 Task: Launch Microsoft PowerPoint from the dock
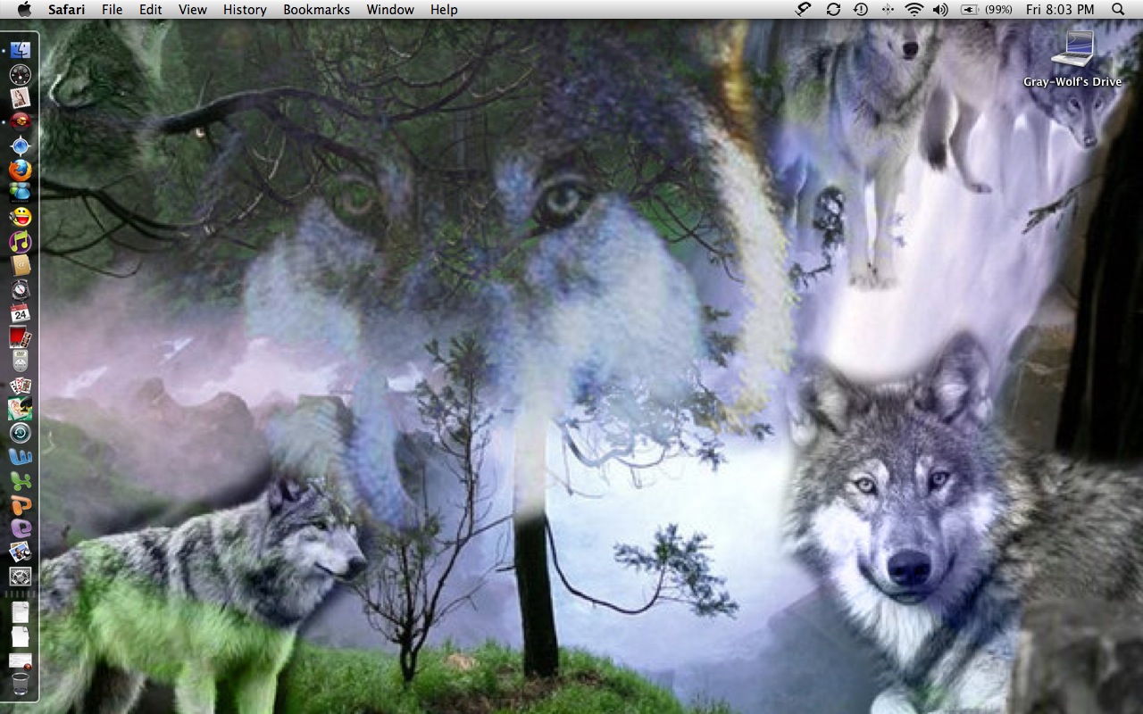21,505
